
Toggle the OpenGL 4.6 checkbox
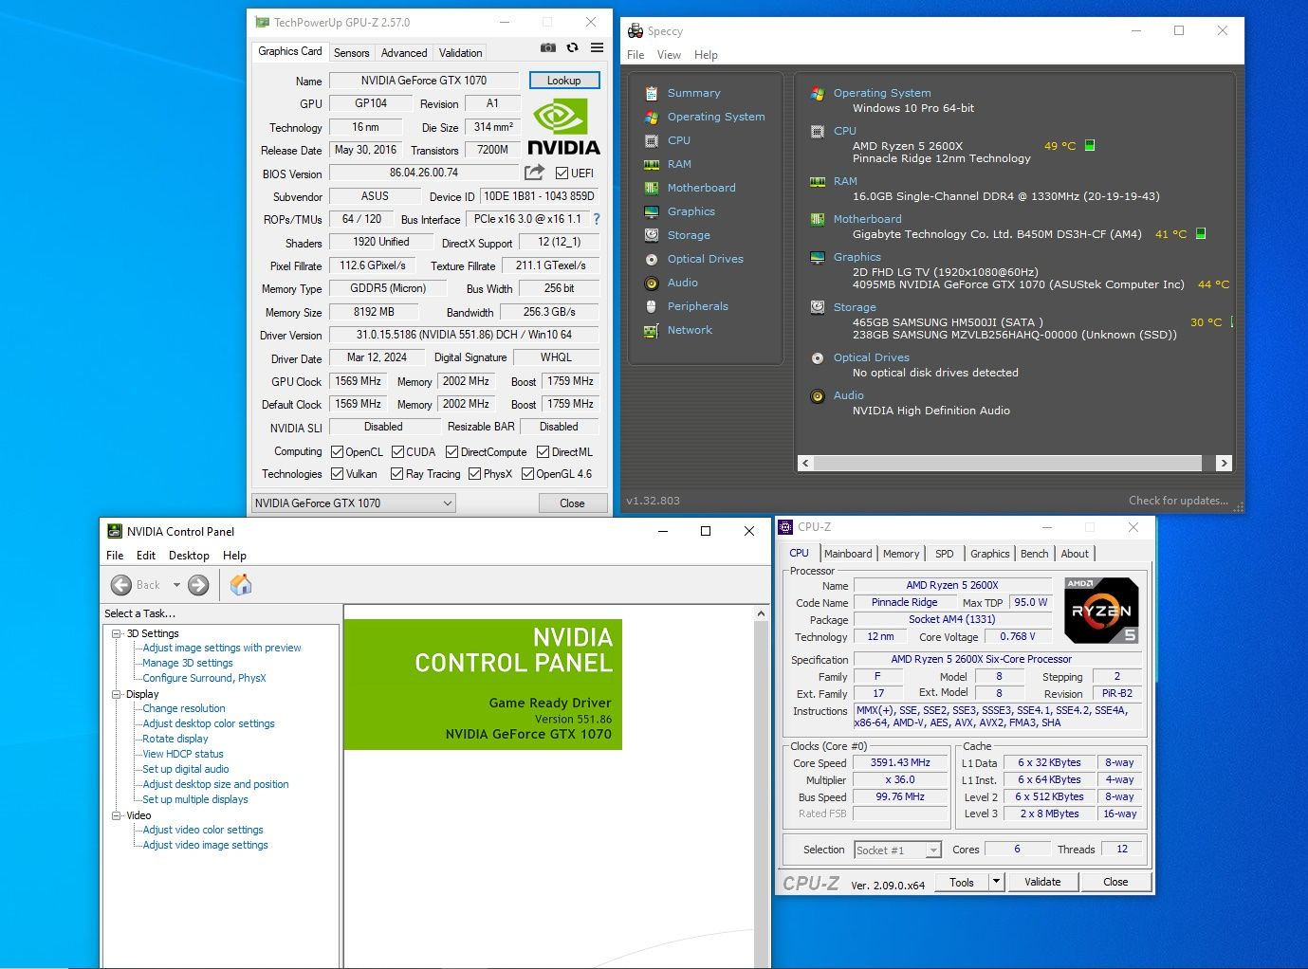[x=527, y=473]
